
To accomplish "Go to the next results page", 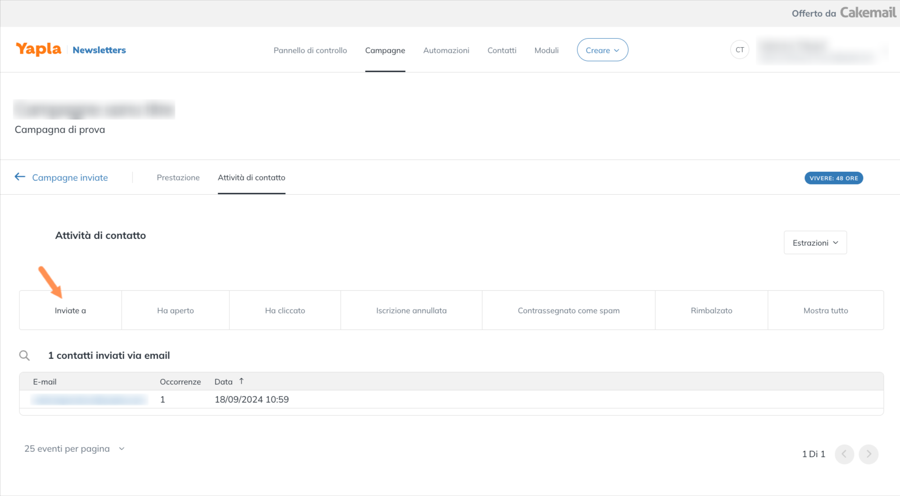I will click(868, 454).
